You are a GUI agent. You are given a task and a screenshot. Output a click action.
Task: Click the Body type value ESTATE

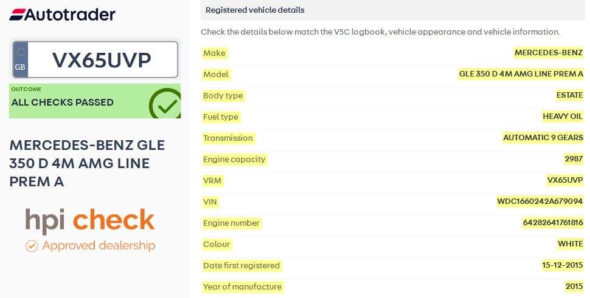pos(569,95)
